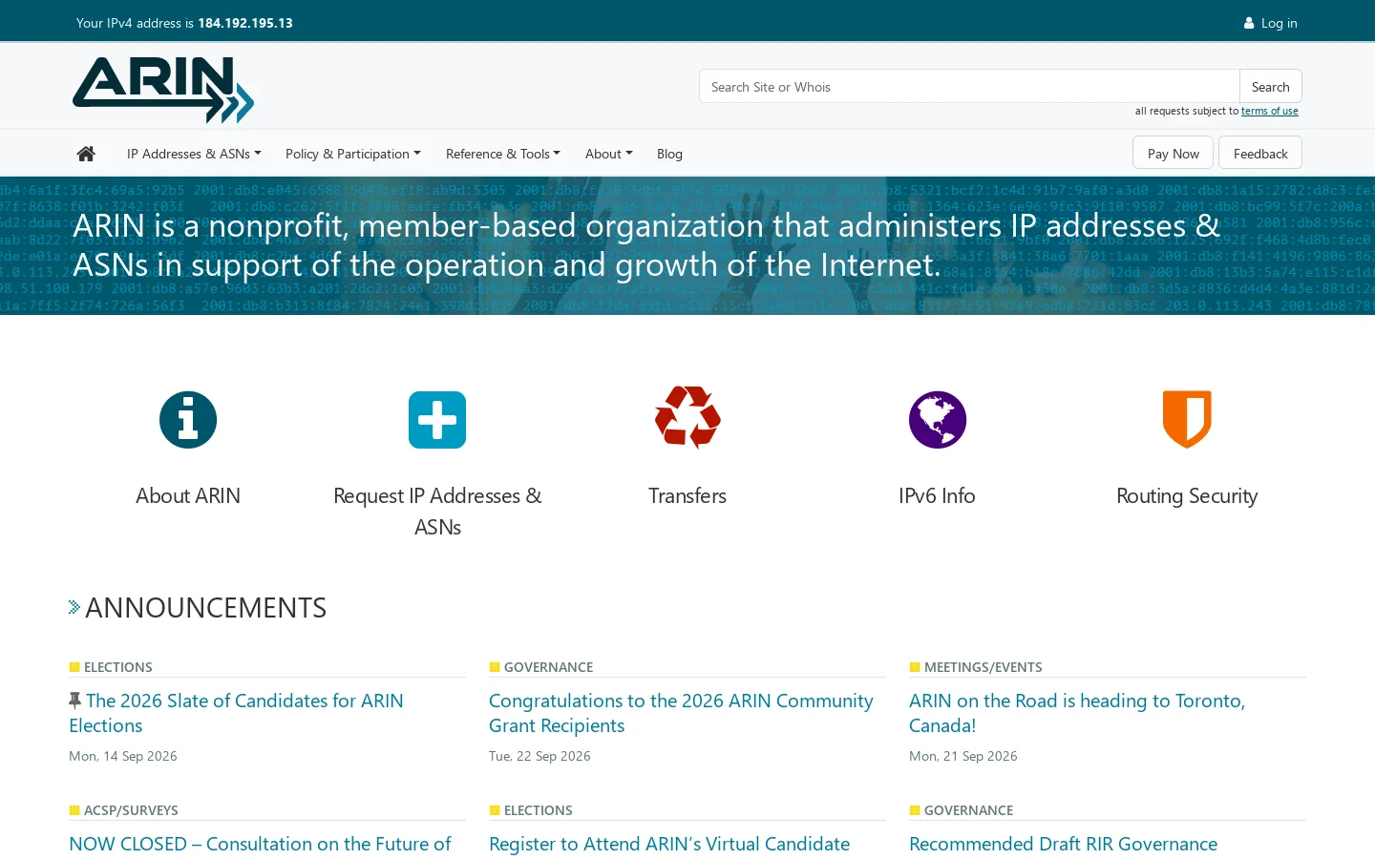This screenshot has width=1375, height=859.
Task: Click the MEETINGS/EVENTS category label
Action: click(983, 667)
